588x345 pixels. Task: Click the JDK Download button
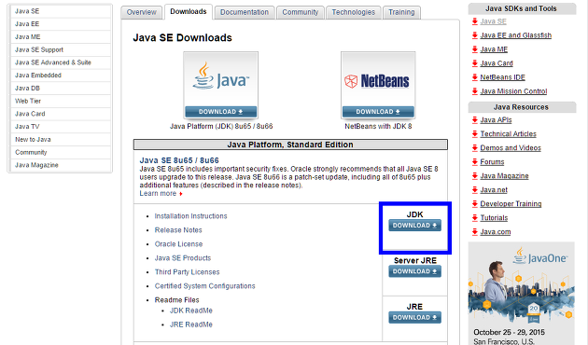click(x=414, y=225)
